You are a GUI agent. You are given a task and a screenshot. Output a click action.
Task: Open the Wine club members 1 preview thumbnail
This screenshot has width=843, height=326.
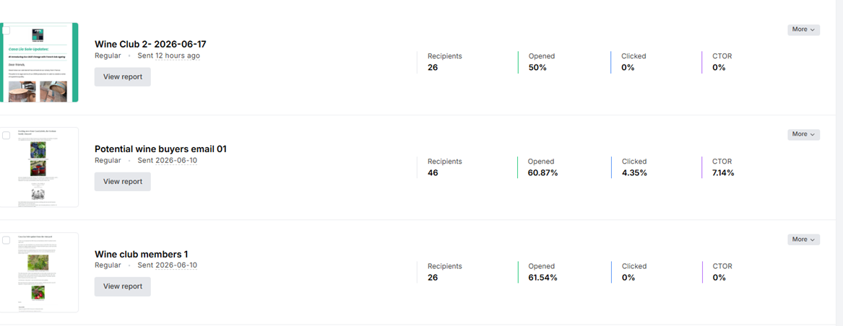tap(39, 273)
